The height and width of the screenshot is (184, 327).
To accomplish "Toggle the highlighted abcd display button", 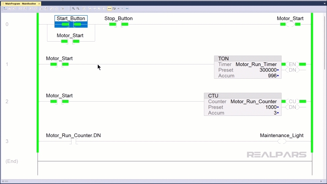I will point(109,9).
